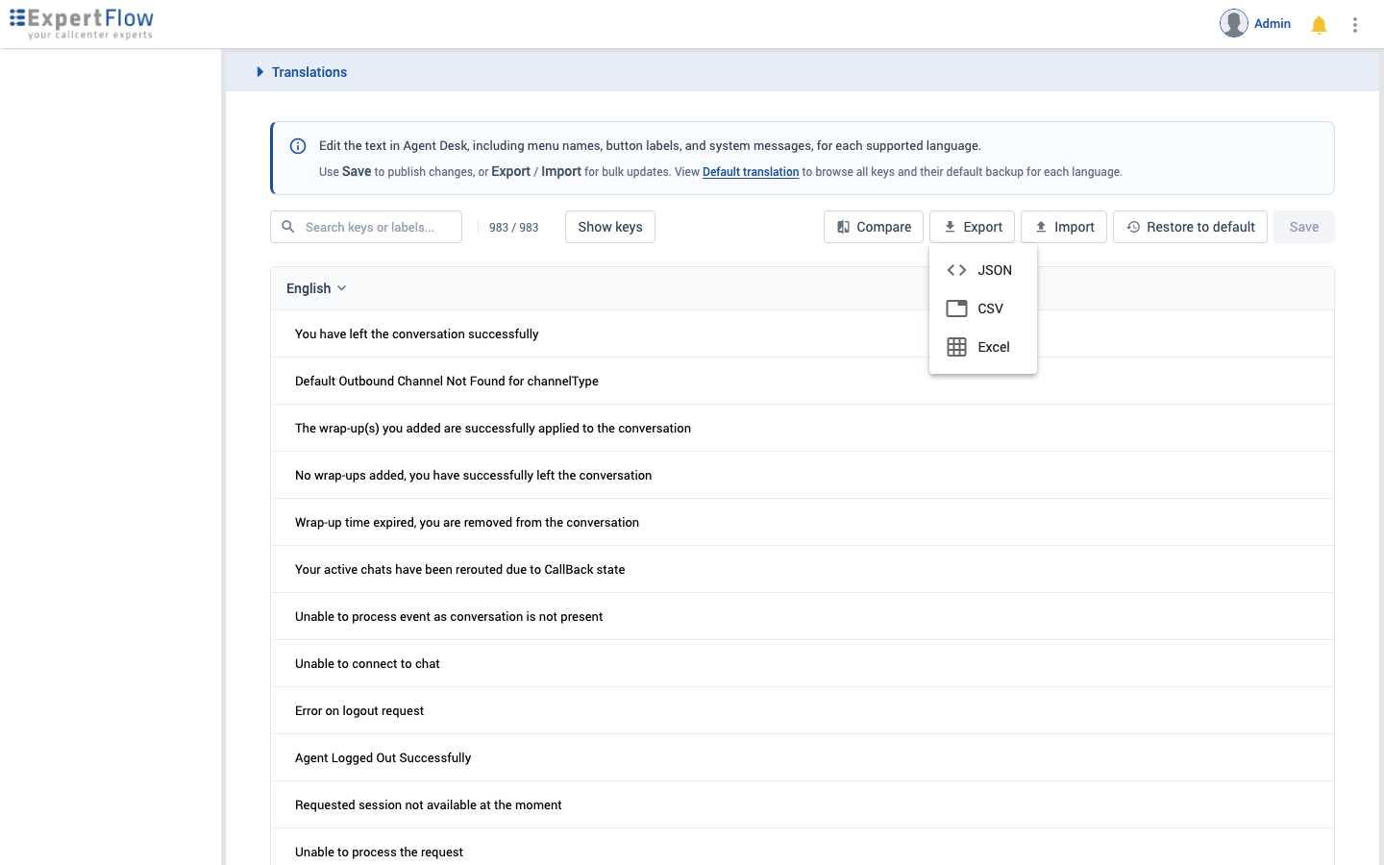
Task: Select 'Error on logout request' row
Action: [x=803, y=710]
